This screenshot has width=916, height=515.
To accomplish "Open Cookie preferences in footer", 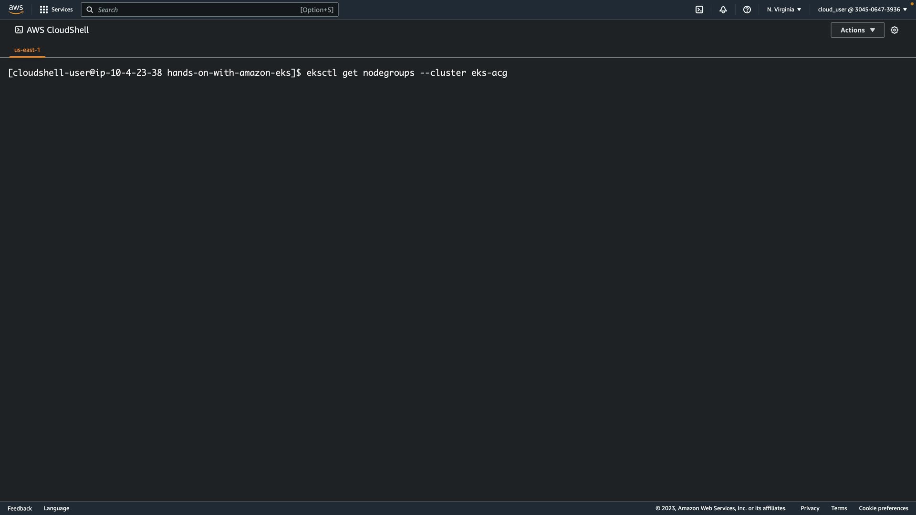I will click(883, 508).
